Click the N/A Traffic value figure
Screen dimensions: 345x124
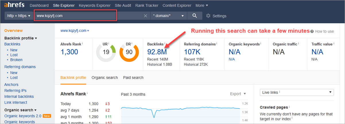(317, 52)
